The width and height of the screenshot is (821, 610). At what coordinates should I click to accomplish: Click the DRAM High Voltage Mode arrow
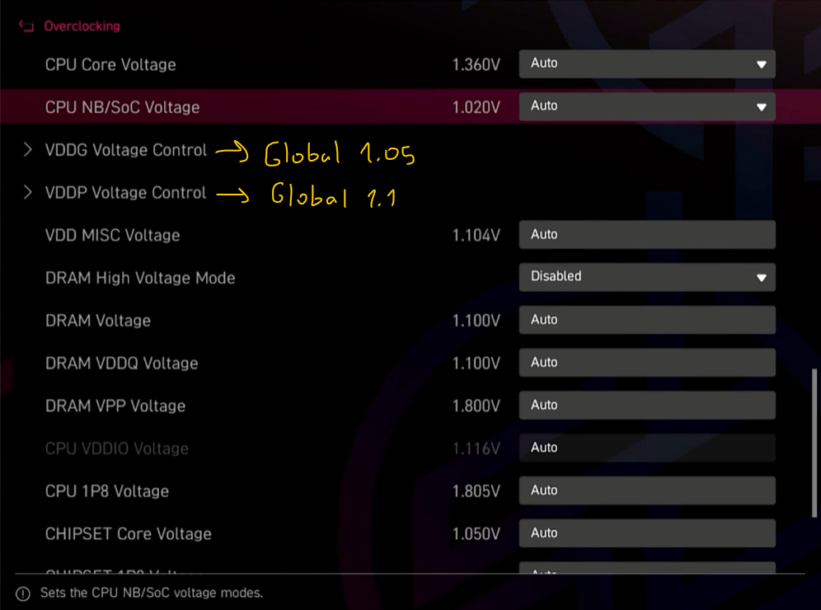pos(762,278)
